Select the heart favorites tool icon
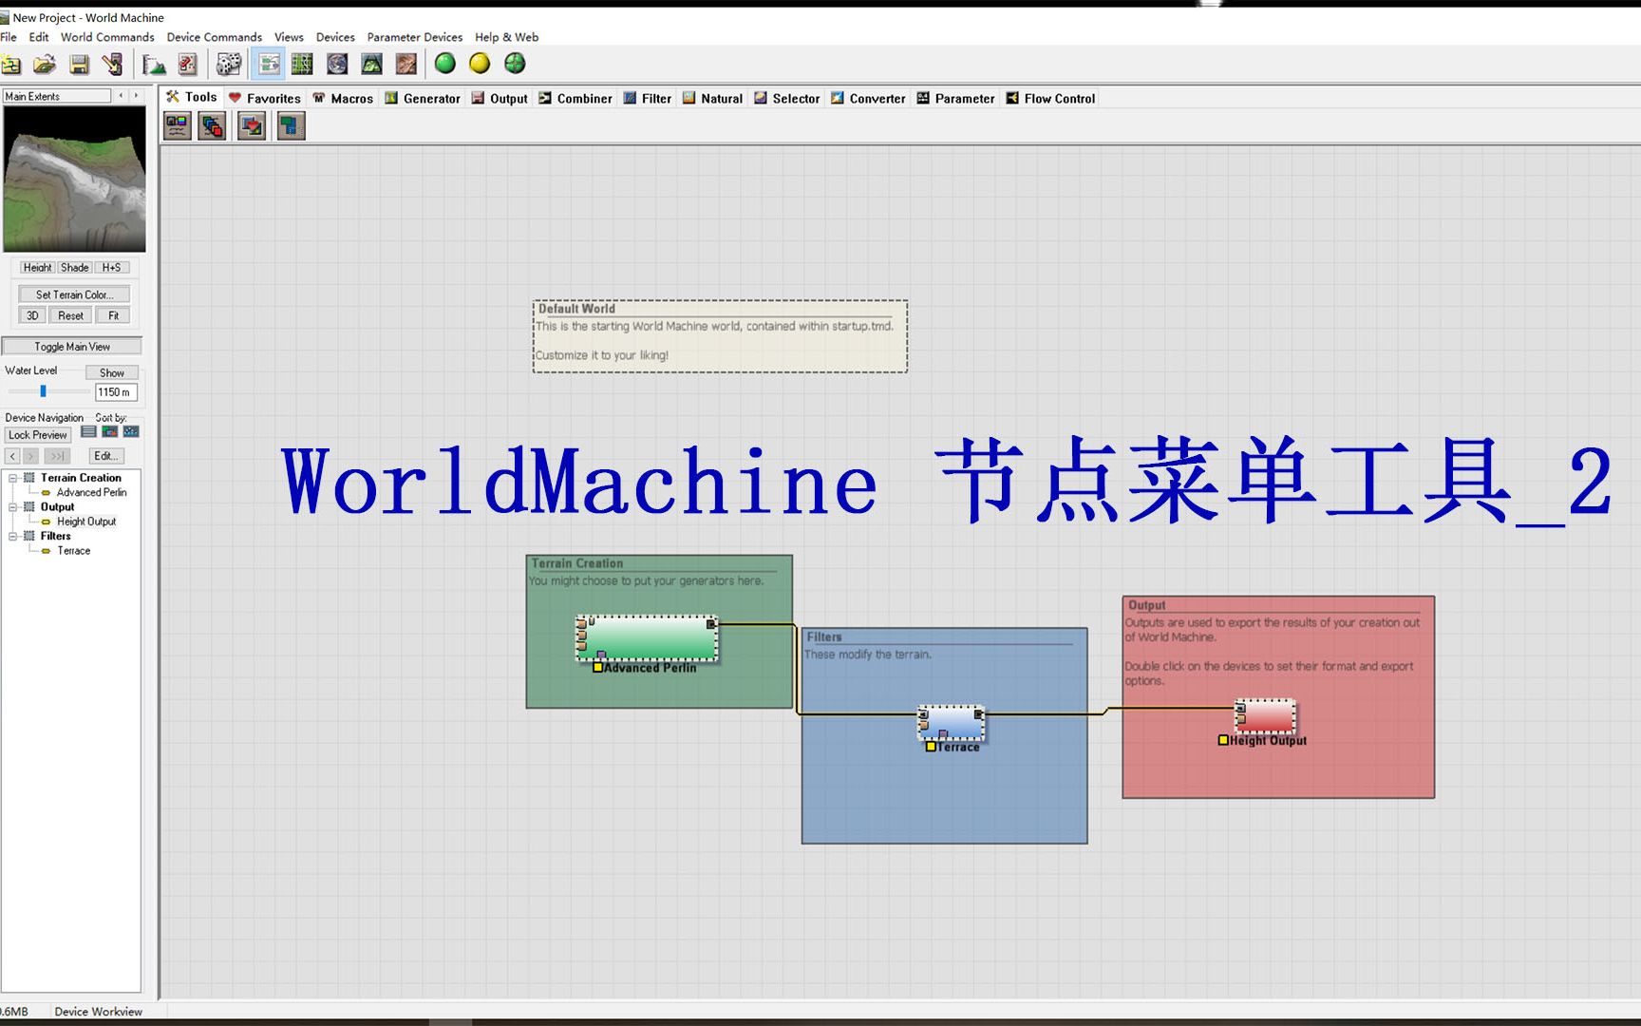 252,125
